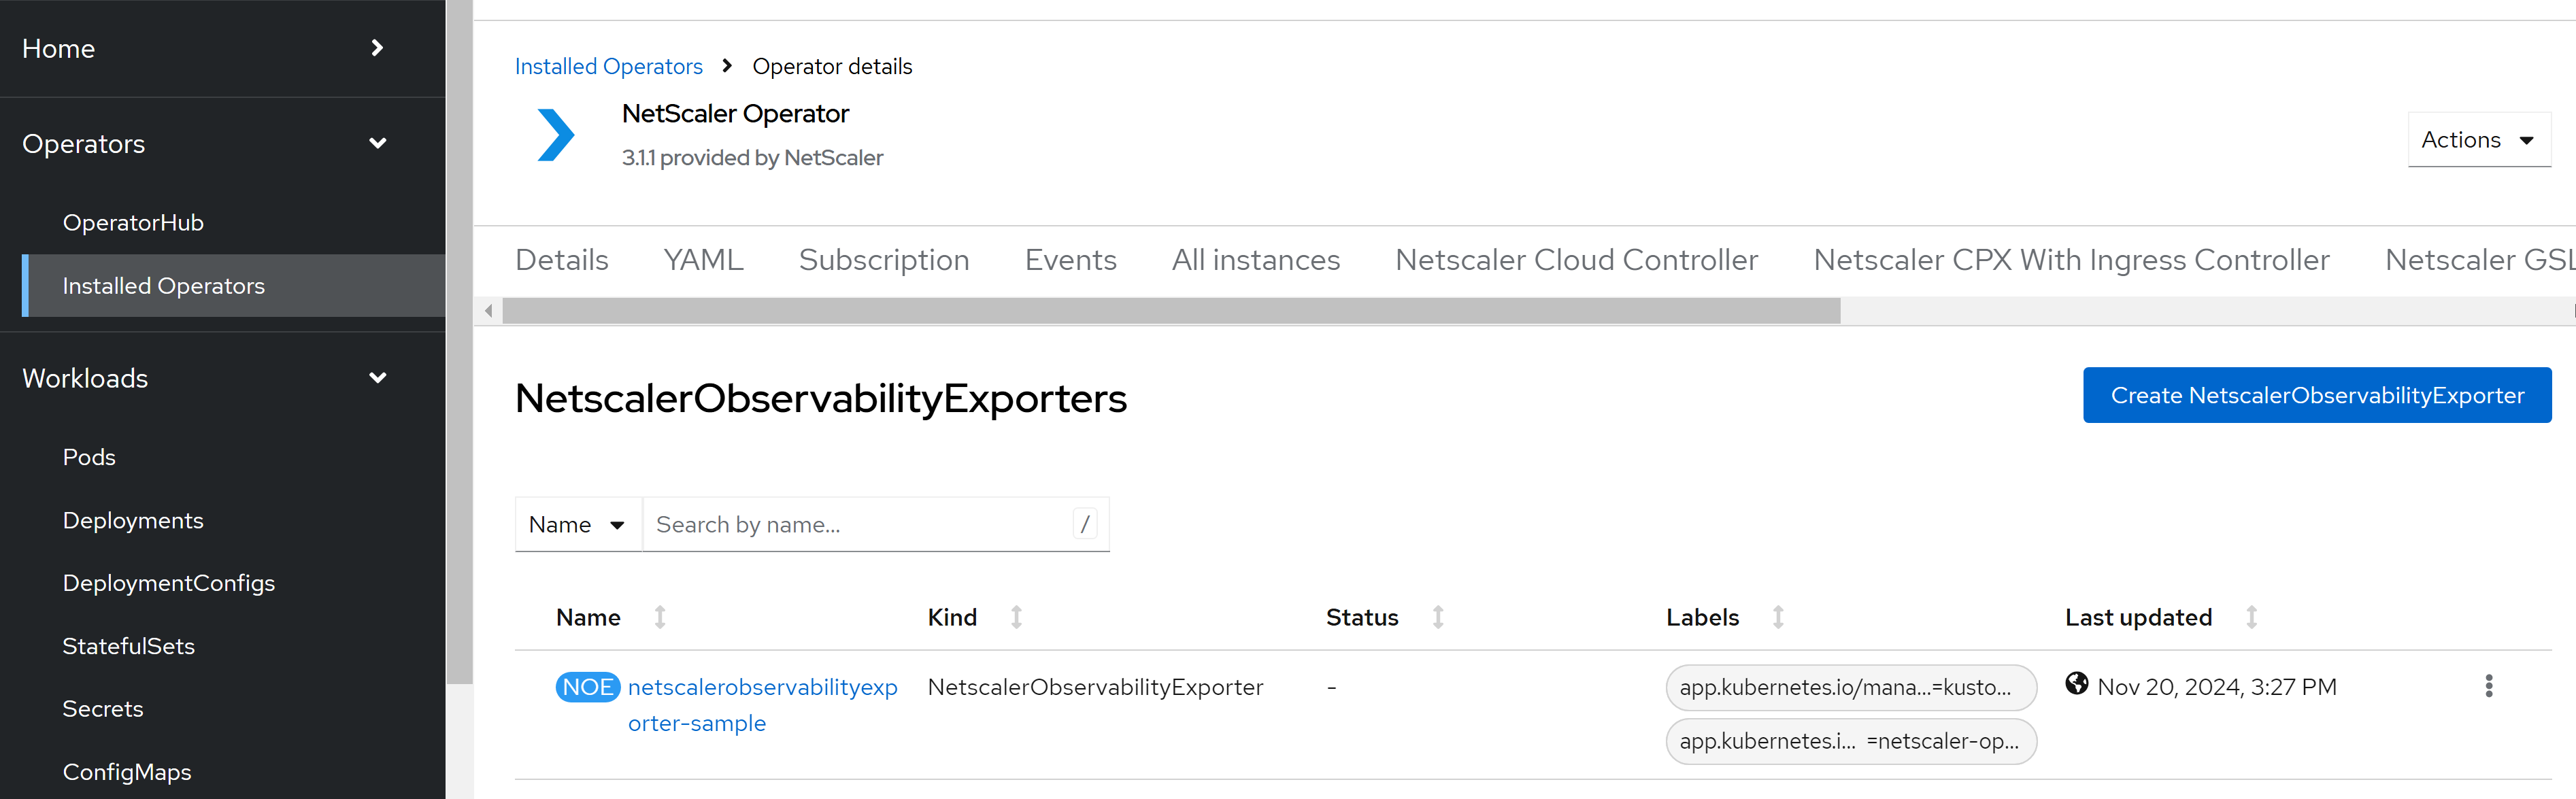The image size is (2576, 799).
Task: Open Pods under Workloads
Action: tap(89, 457)
